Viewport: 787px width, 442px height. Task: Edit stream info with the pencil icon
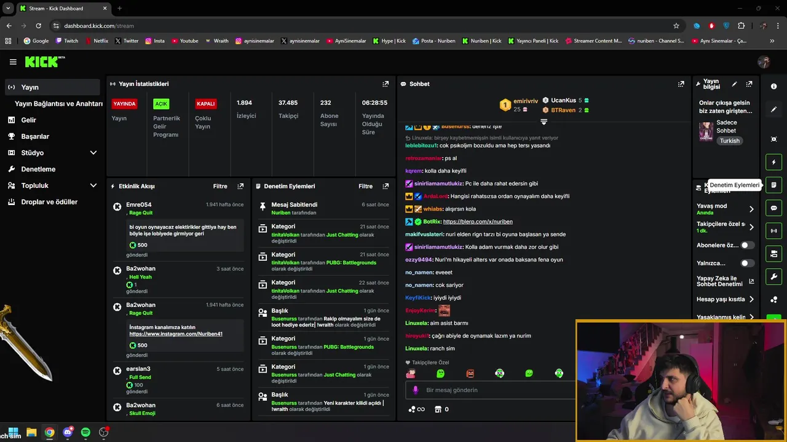pyautogui.click(x=734, y=84)
